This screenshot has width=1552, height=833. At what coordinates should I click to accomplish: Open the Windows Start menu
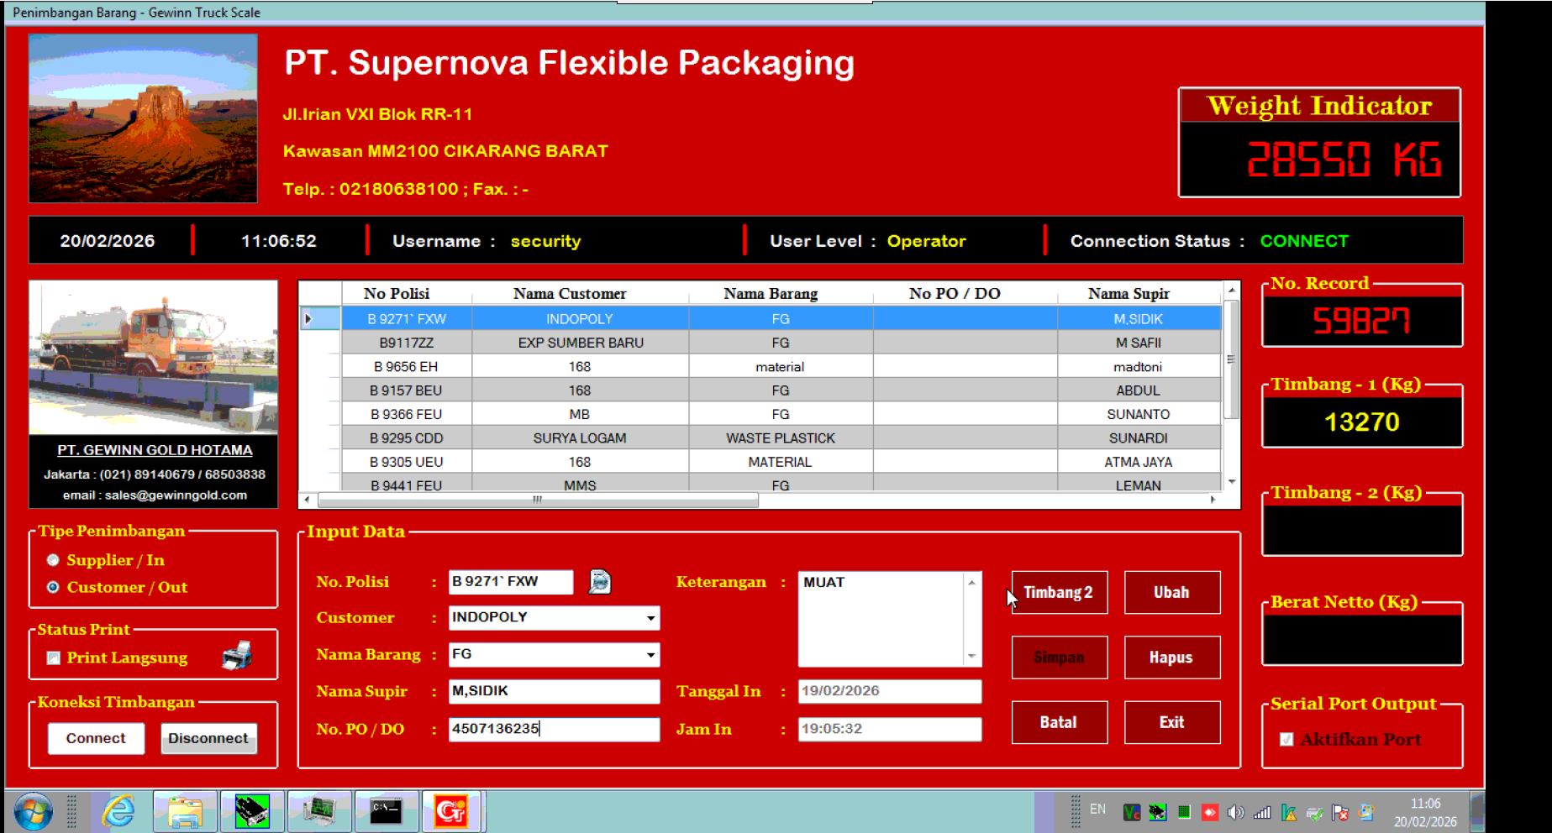coord(33,811)
